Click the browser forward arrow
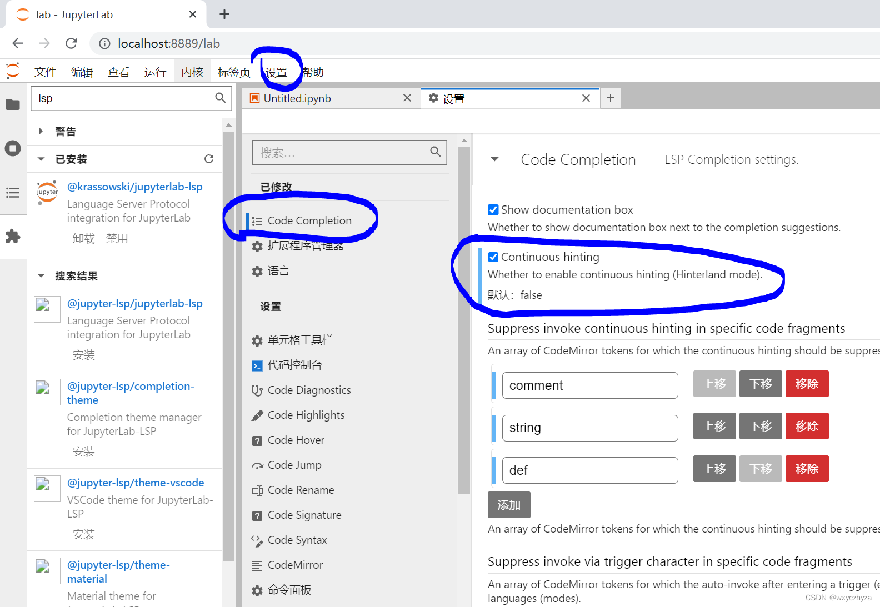Image resolution: width=880 pixels, height=607 pixels. pos(44,43)
